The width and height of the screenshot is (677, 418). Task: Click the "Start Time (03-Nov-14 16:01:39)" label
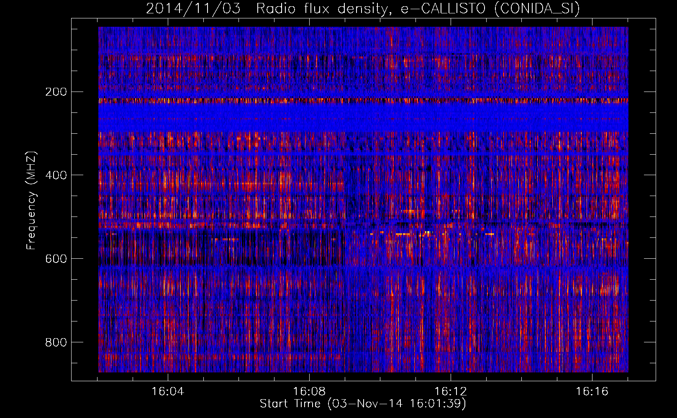tap(363, 404)
